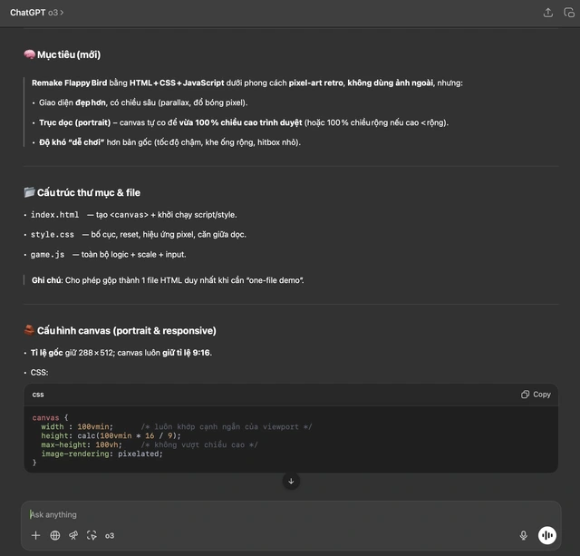
Task: Enable web search globe icon
Action: [54, 535]
